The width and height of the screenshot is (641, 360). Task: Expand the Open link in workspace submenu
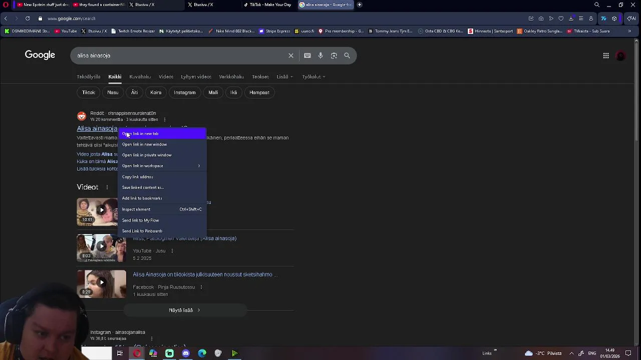162,166
